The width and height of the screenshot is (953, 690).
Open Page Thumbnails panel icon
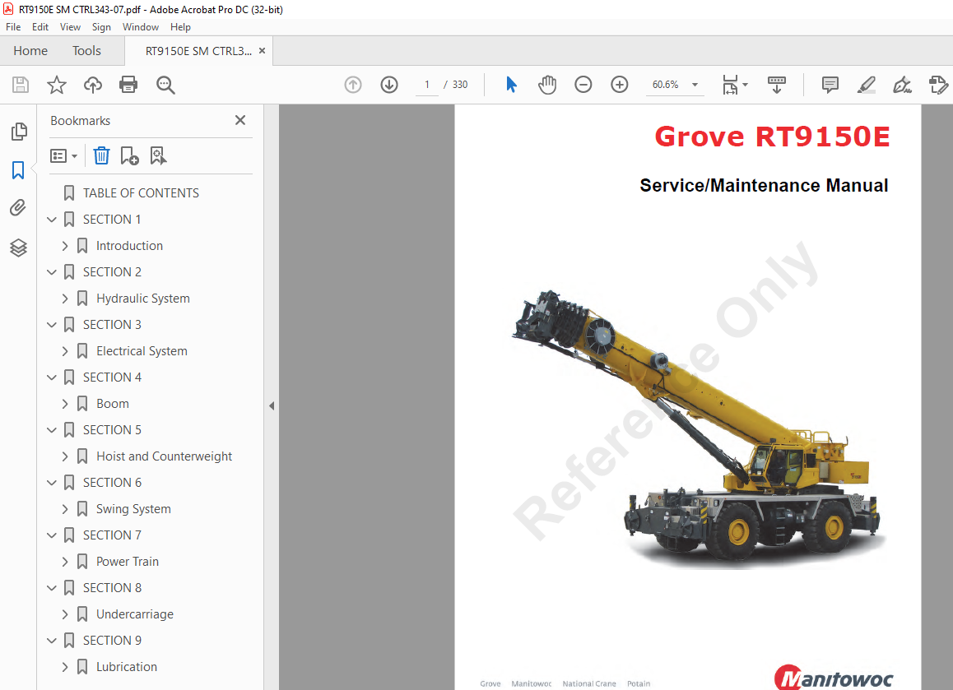pos(19,132)
